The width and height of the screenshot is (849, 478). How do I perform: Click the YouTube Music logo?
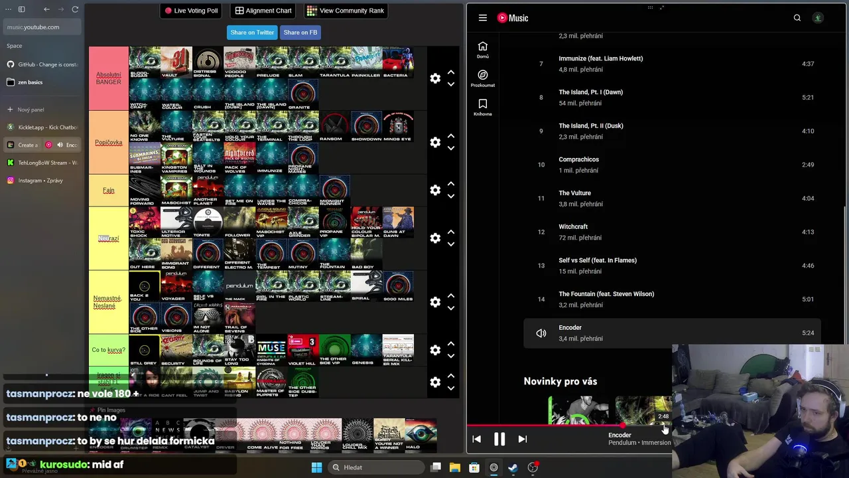point(513,18)
